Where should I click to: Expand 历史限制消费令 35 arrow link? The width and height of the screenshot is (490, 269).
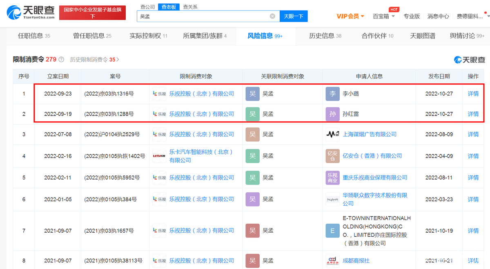[x=95, y=60]
